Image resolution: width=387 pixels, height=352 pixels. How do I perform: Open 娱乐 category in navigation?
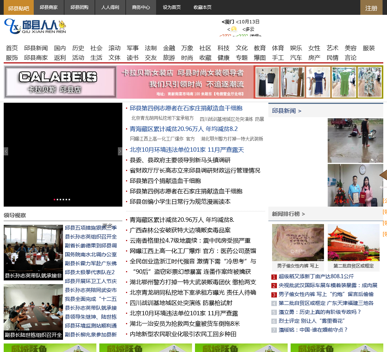click(296, 48)
